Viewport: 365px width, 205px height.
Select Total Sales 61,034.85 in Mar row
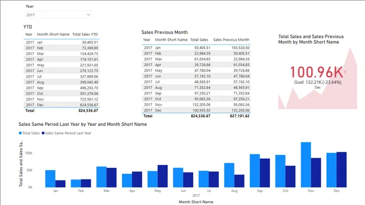[x=202, y=59]
